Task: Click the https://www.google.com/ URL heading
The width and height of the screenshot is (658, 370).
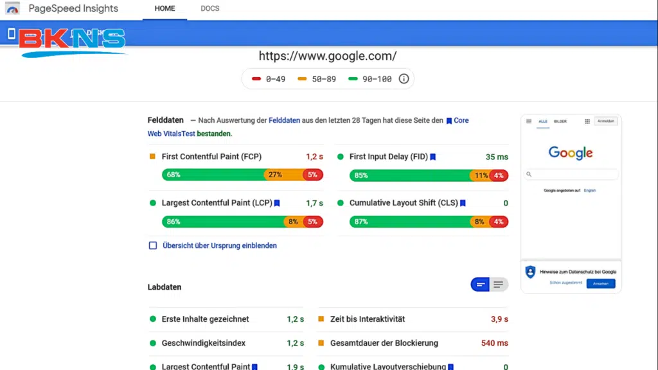Action: tap(328, 56)
